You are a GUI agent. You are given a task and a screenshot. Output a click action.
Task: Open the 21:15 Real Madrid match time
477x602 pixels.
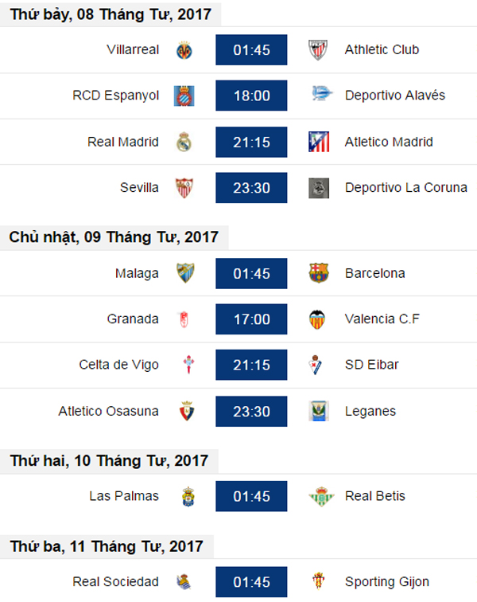(x=251, y=142)
